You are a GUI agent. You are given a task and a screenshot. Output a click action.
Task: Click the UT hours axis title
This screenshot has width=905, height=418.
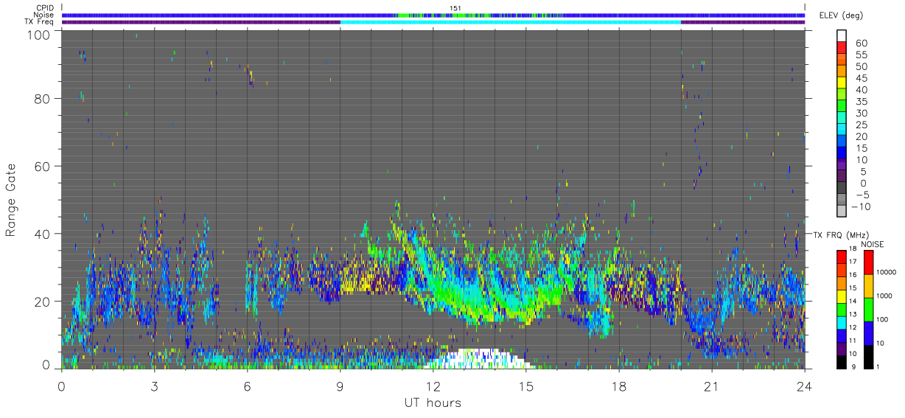click(x=432, y=403)
